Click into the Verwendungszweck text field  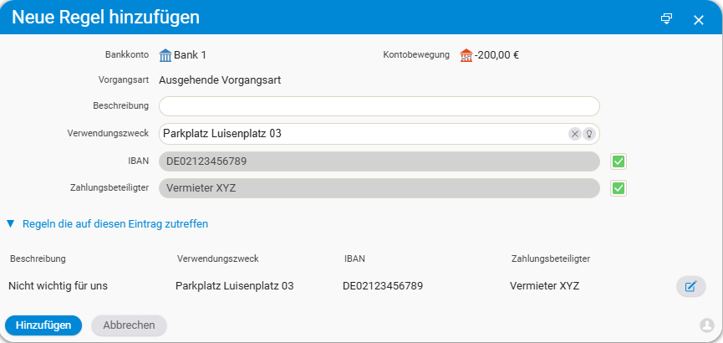[x=359, y=134]
